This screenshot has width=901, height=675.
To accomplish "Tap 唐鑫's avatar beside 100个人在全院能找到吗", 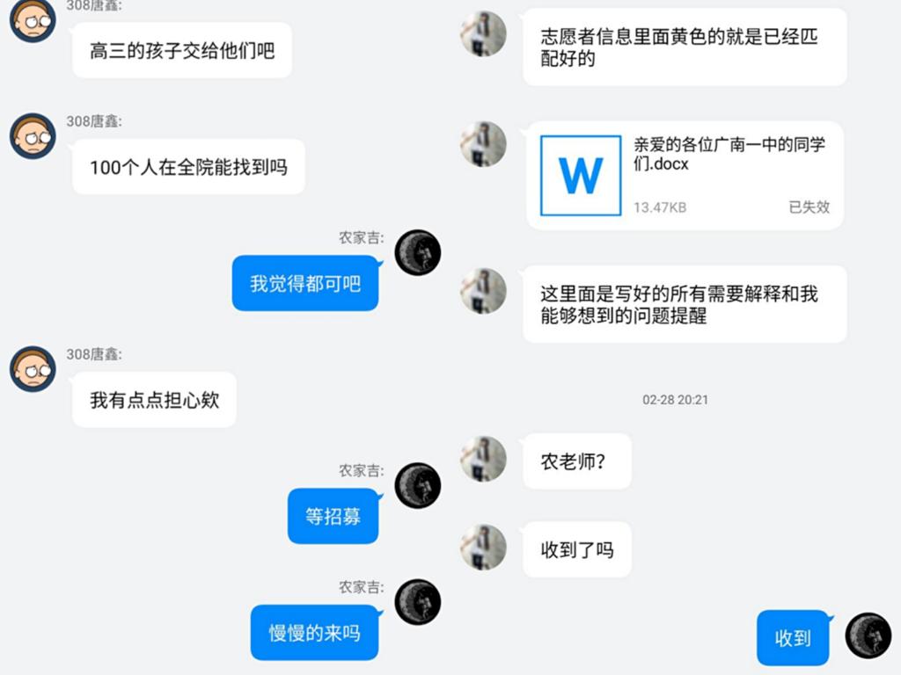I will (33, 136).
